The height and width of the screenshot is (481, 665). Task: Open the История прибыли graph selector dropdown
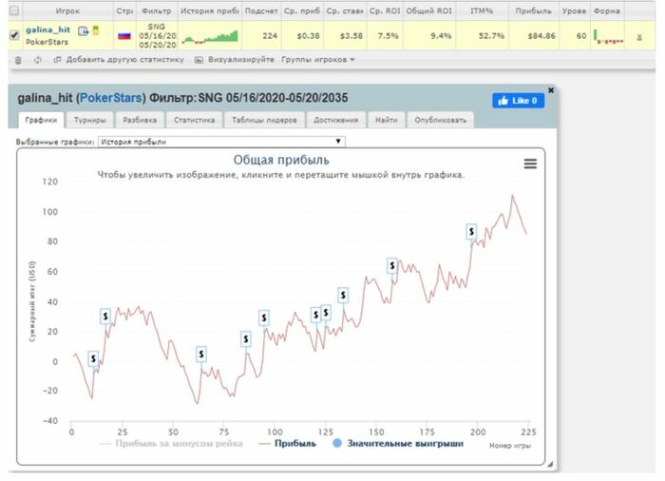pos(221,142)
